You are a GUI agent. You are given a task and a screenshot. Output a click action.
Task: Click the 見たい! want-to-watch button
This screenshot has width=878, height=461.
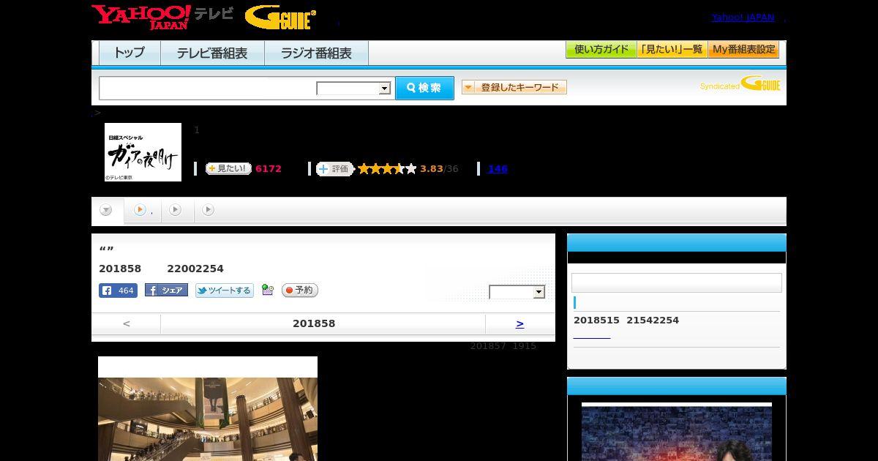228,168
